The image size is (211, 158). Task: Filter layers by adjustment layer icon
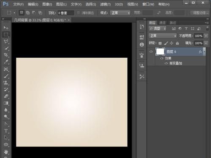coord(180,29)
